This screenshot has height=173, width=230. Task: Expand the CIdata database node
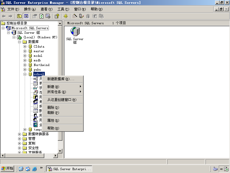tap(25, 46)
